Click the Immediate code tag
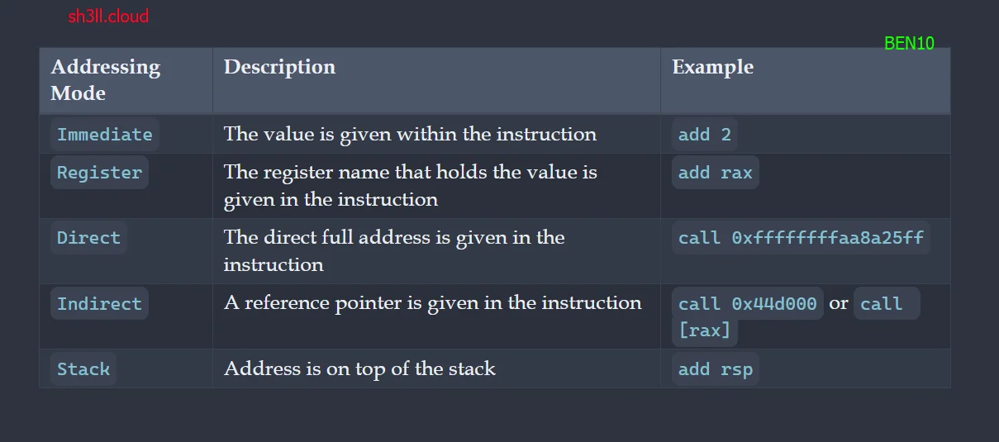 [105, 135]
